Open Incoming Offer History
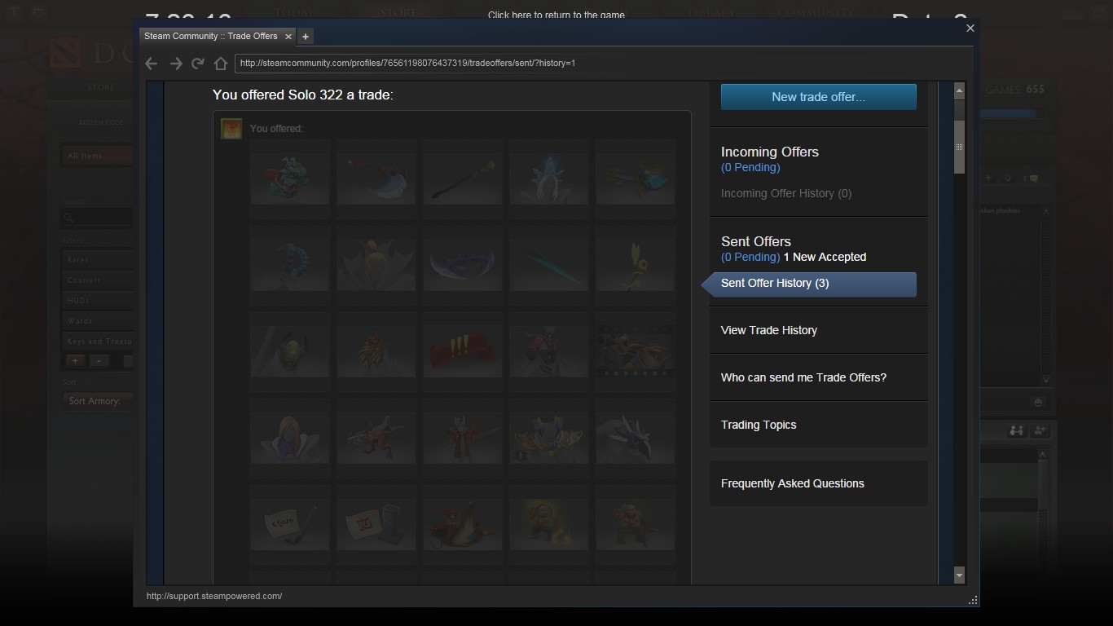This screenshot has height=626, width=1113. 785,193
